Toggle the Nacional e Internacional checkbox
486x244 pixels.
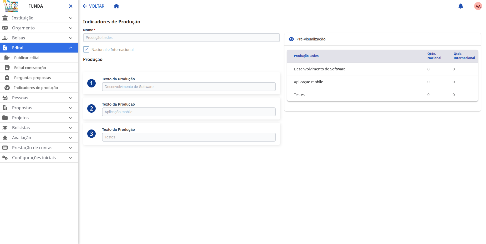[86, 49]
